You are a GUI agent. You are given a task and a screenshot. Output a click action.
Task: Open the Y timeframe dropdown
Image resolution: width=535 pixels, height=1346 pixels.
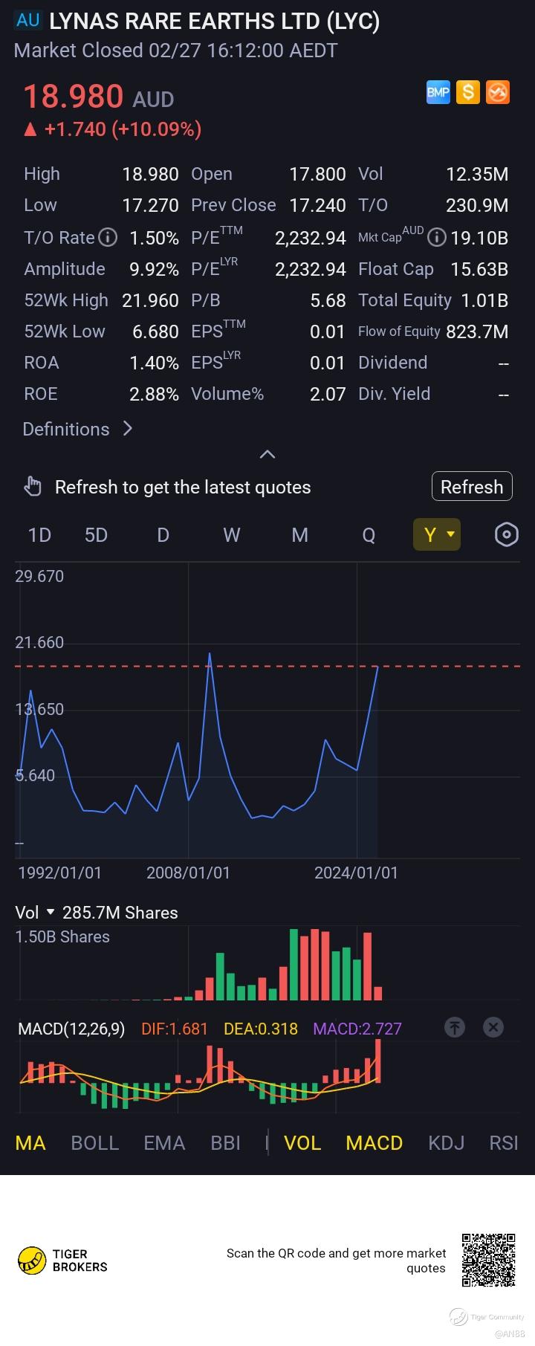437,534
